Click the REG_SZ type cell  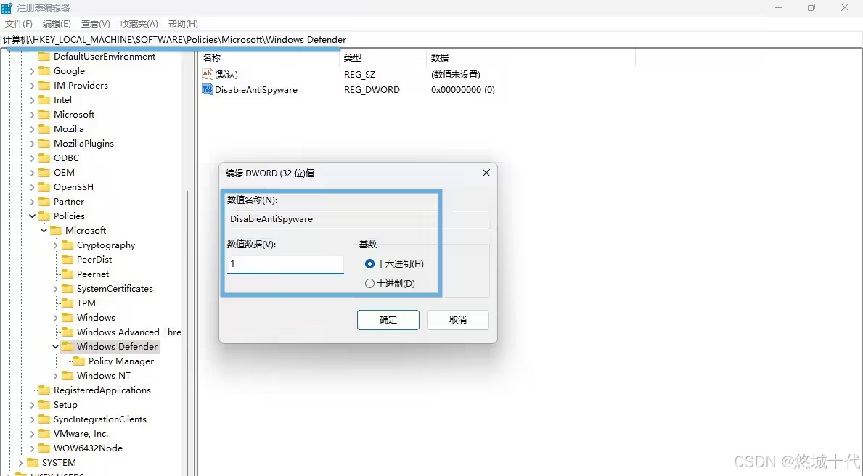click(x=359, y=74)
